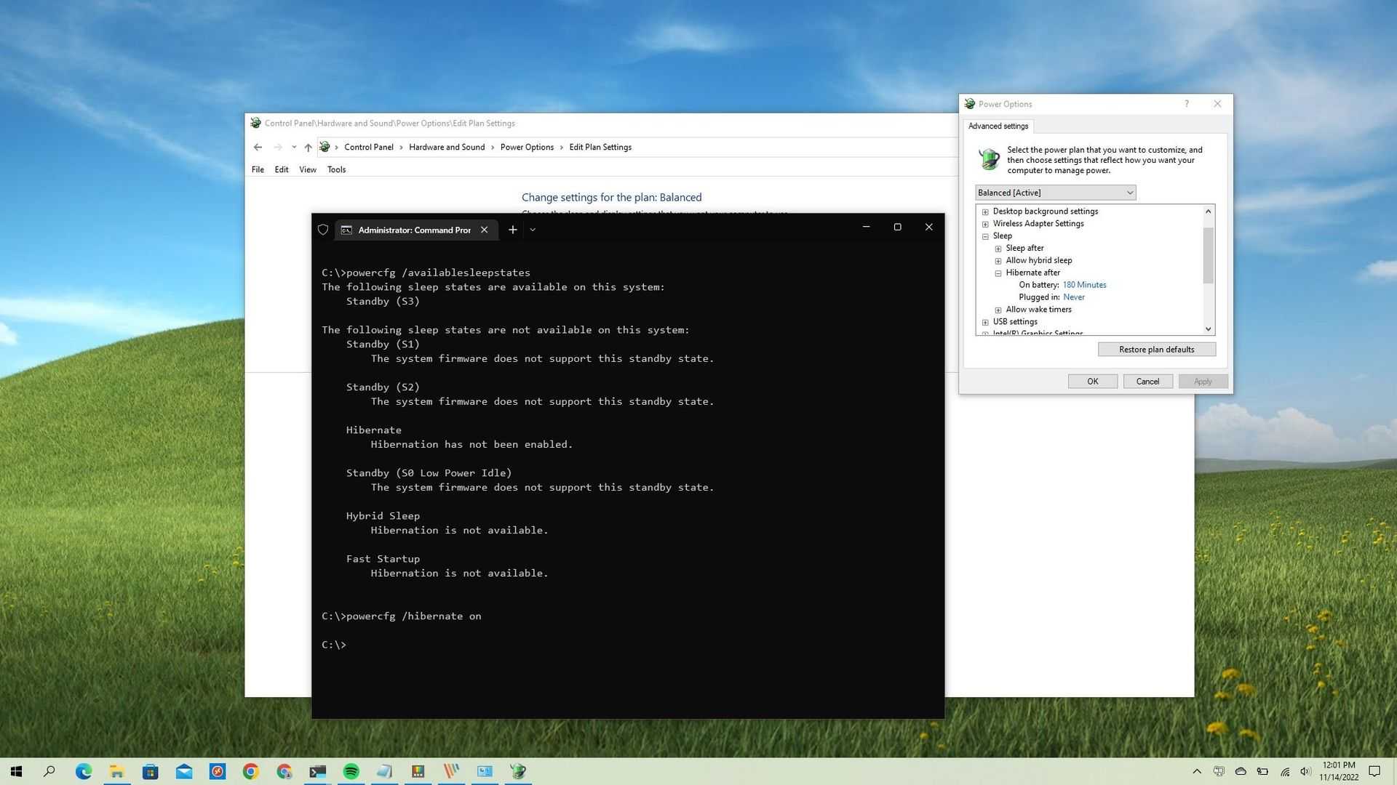Open second Chrome profile icon in taskbar

[x=284, y=771]
